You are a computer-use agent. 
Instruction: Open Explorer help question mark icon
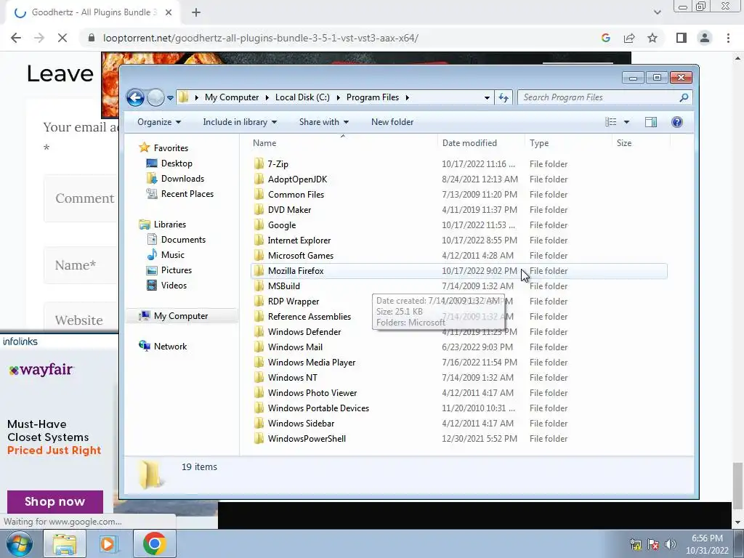coord(676,122)
